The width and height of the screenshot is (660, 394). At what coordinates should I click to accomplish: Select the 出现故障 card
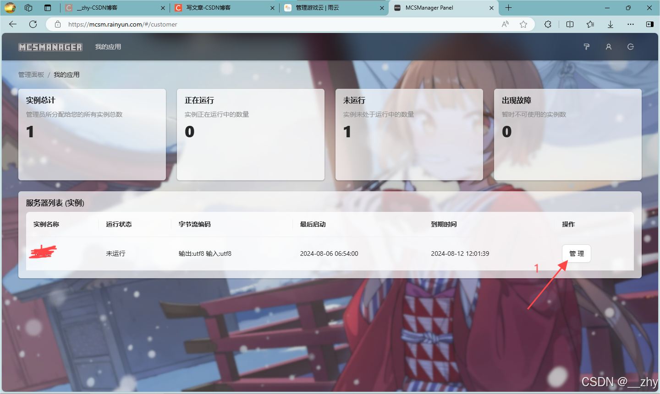[x=568, y=135]
